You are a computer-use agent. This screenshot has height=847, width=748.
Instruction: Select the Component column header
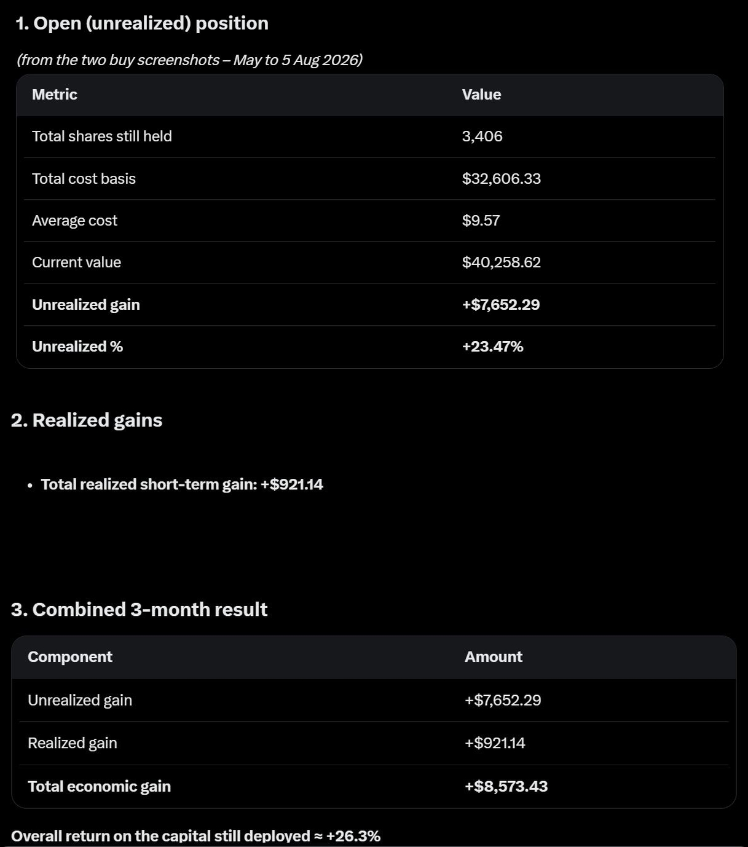(x=70, y=657)
